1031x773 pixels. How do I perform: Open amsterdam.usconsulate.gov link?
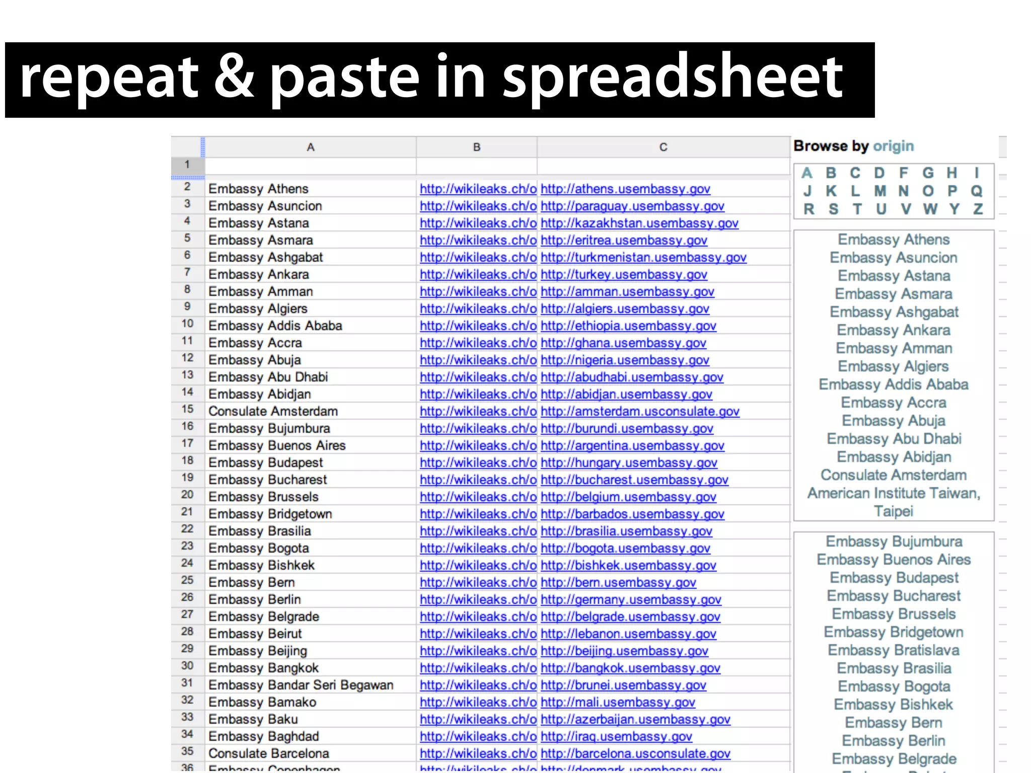[x=640, y=411]
